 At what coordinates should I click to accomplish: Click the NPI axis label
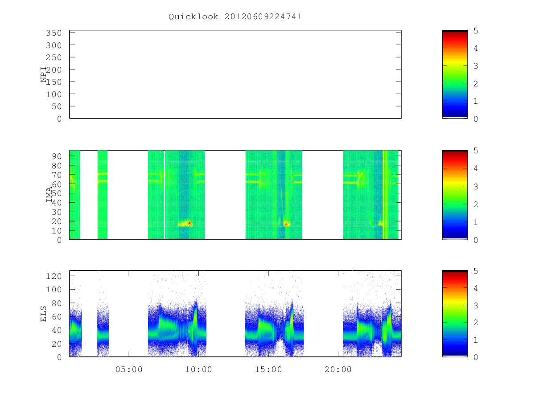click(x=44, y=74)
